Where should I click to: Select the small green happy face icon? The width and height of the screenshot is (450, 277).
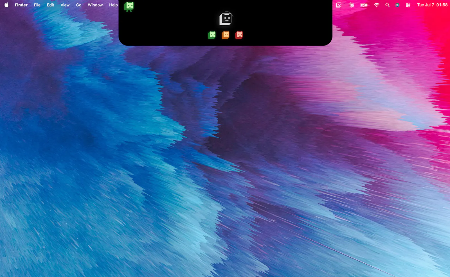[212, 35]
